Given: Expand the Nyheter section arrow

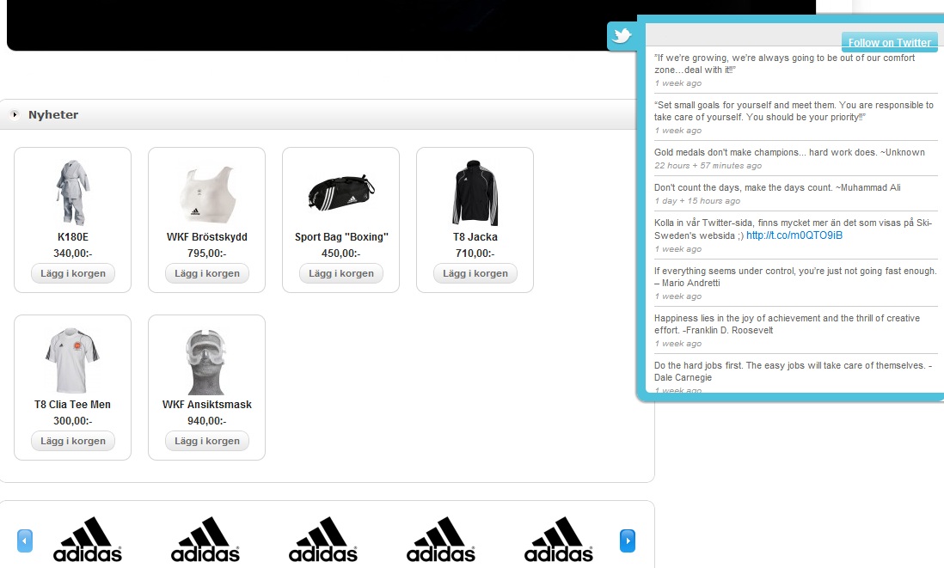Looking at the screenshot, I should pos(15,114).
